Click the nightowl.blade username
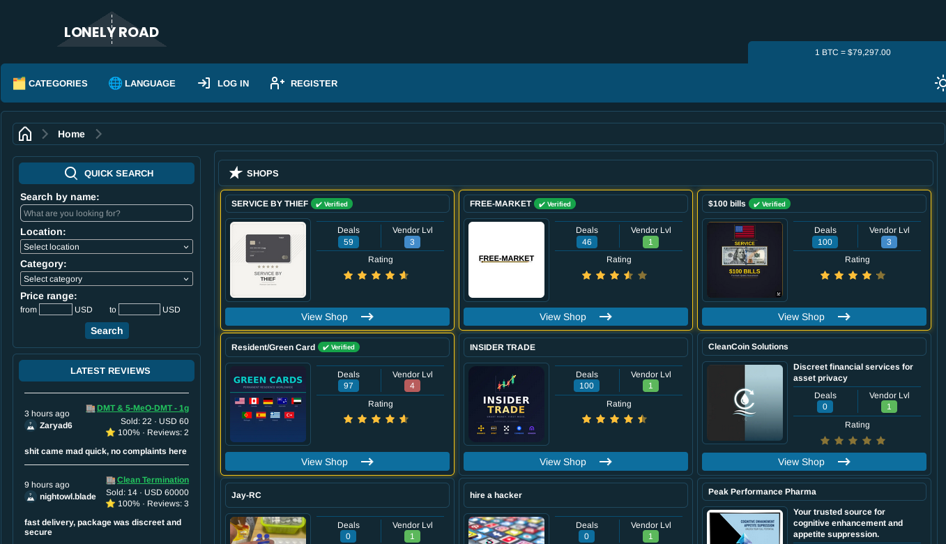The image size is (946, 544). [68, 497]
